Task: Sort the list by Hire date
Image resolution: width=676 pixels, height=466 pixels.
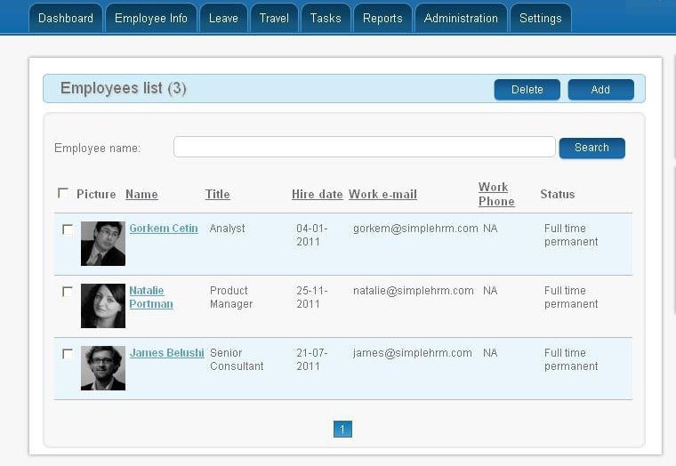Action: [318, 195]
